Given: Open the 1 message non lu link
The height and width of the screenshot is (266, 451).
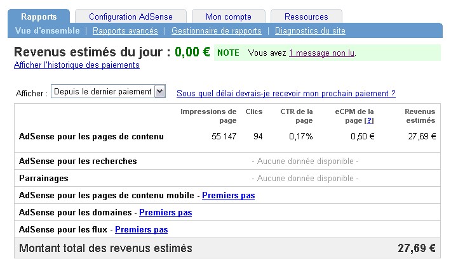Looking at the screenshot, I should (x=321, y=53).
